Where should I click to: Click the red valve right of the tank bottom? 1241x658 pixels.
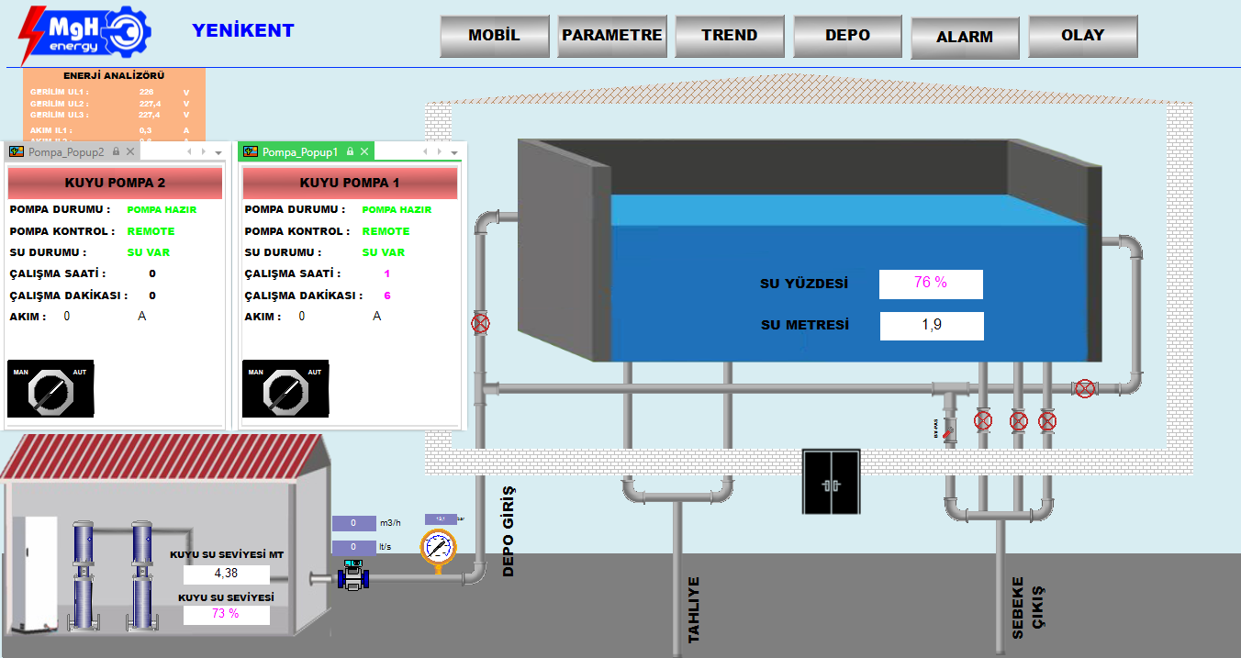1085,388
